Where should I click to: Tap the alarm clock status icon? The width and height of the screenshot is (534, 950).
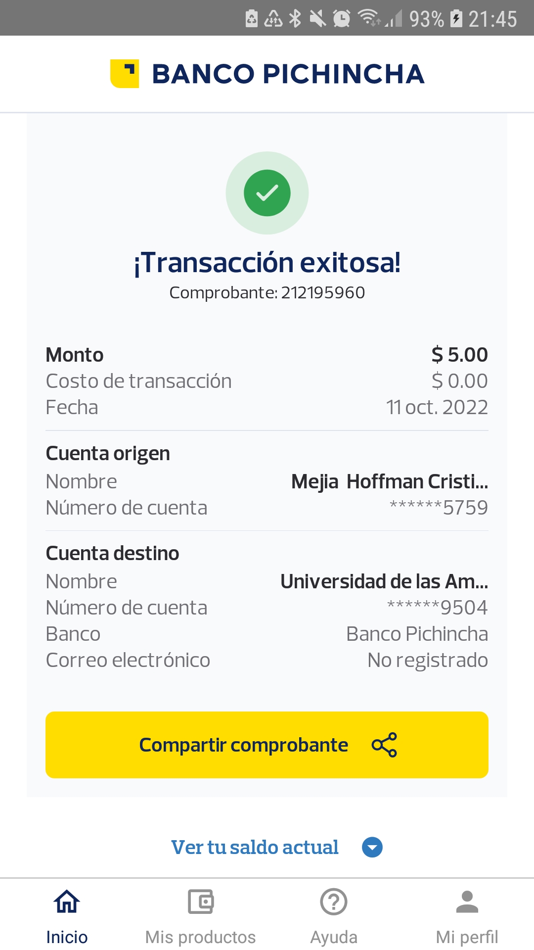click(x=341, y=19)
